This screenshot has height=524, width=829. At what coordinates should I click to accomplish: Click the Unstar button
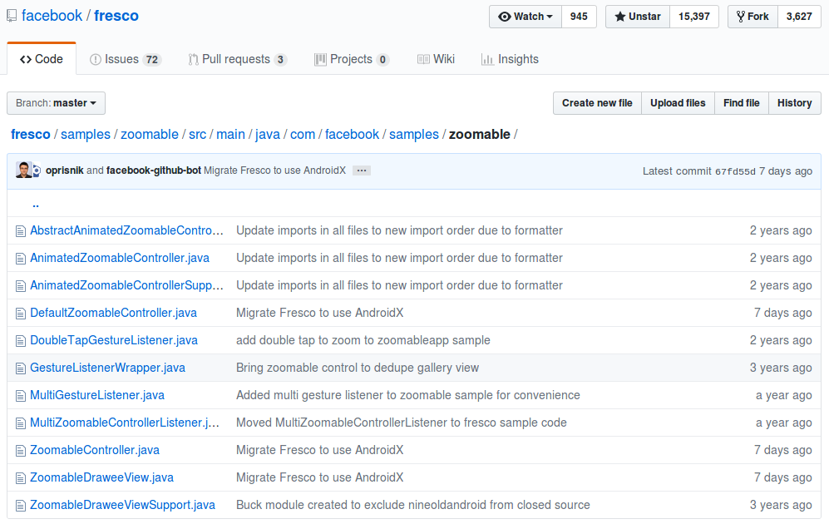638,17
